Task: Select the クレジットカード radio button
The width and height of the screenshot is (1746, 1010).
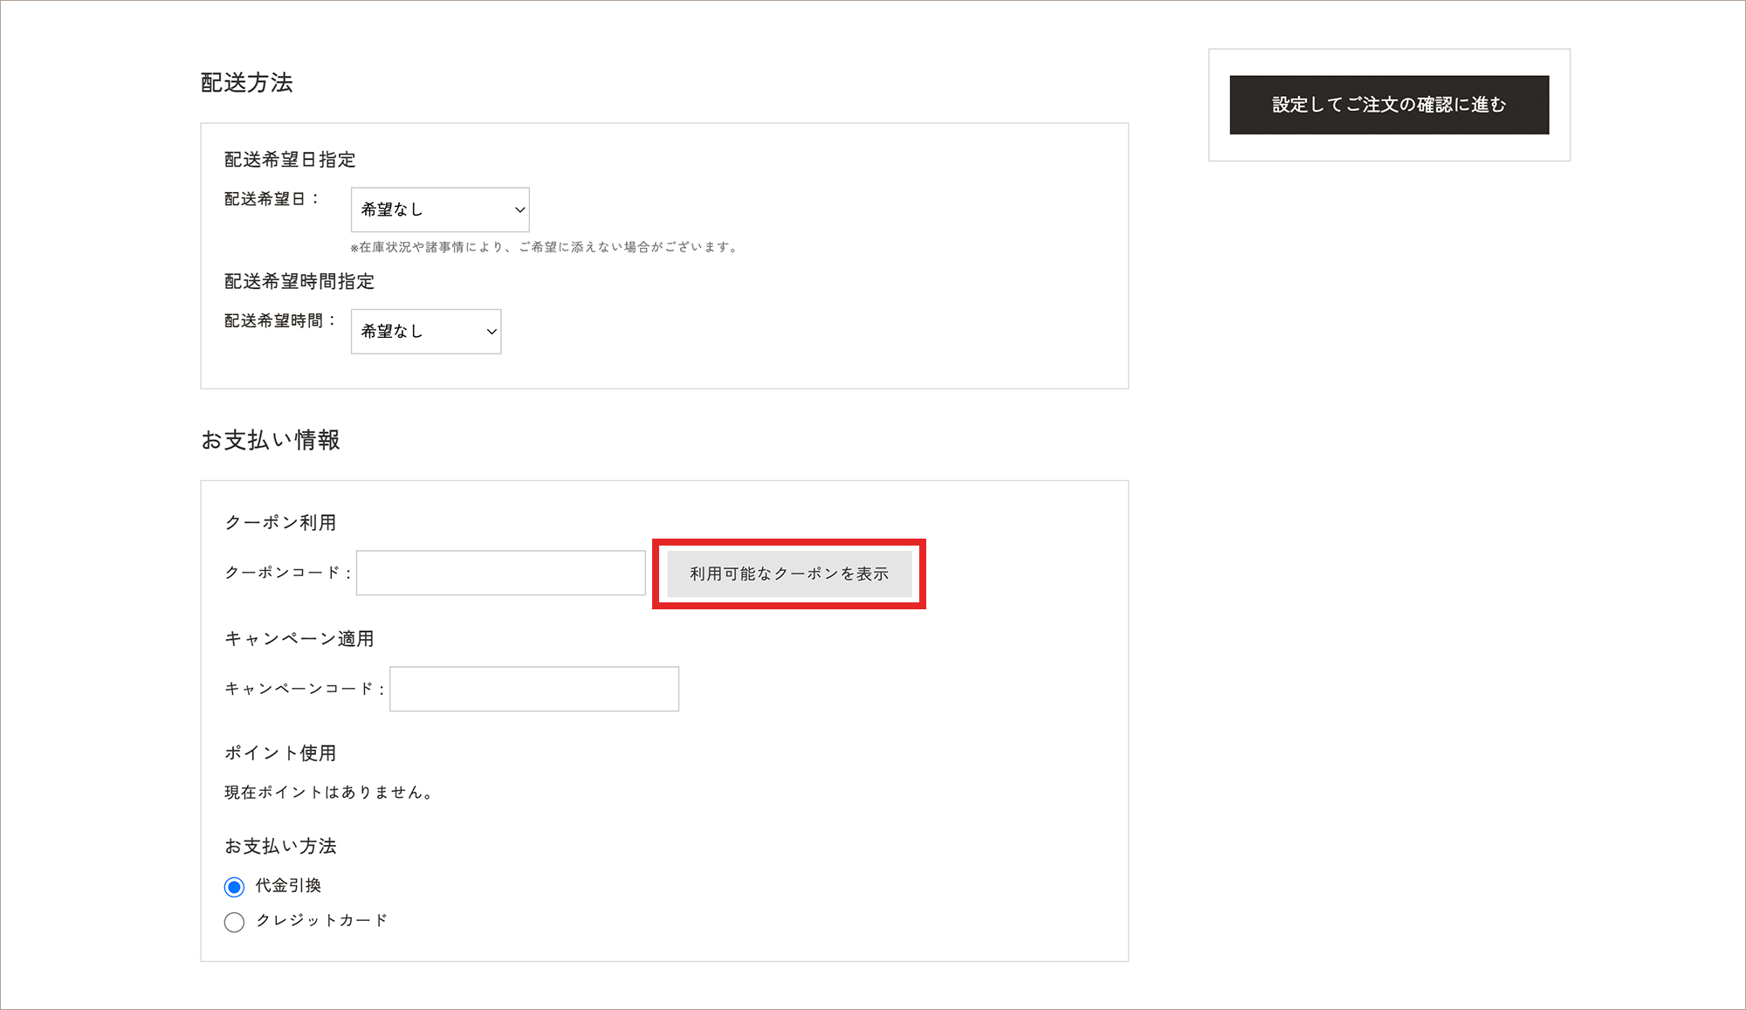Action: pyautogui.click(x=234, y=922)
